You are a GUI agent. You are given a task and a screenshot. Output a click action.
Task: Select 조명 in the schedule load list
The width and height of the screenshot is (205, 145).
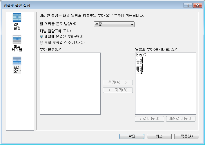(x=140, y=72)
